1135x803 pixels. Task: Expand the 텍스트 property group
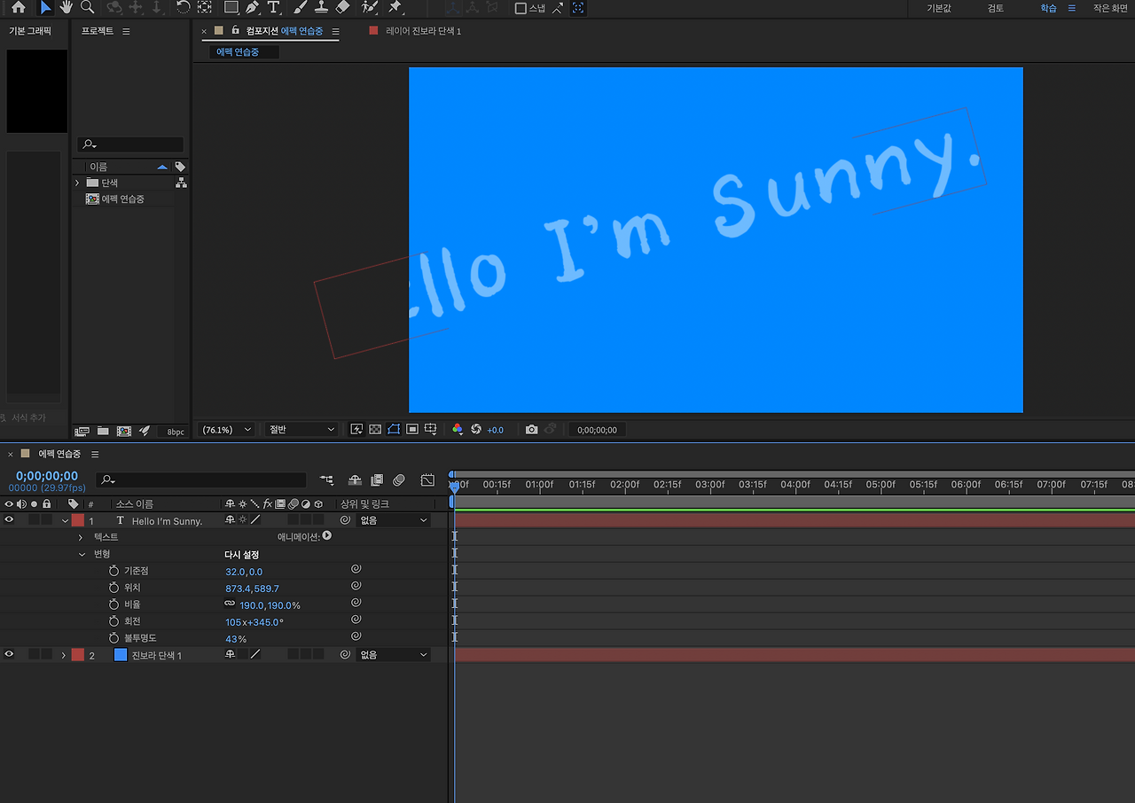point(81,538)
